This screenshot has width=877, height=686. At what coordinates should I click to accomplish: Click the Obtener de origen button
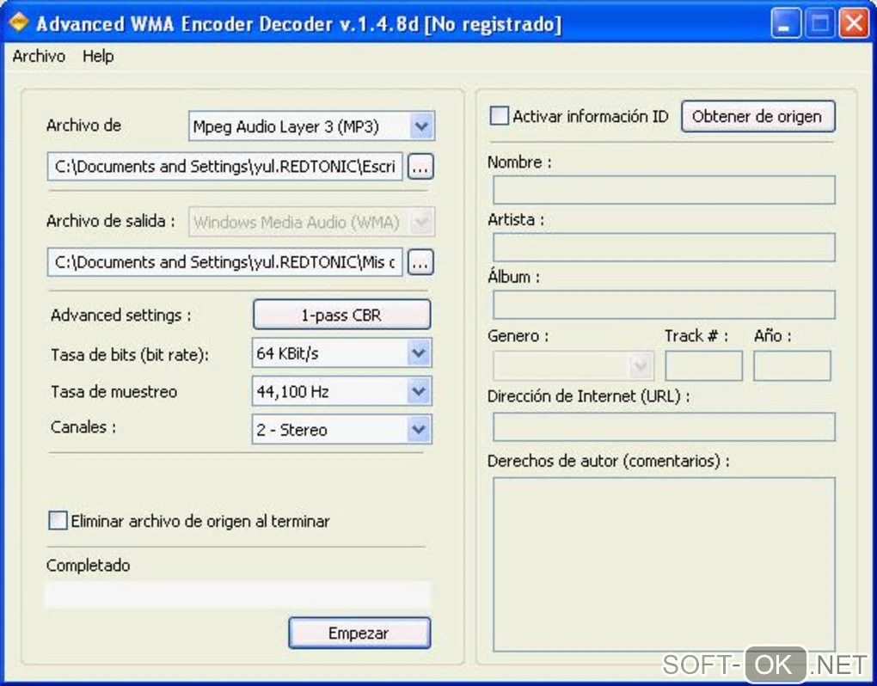757,116
